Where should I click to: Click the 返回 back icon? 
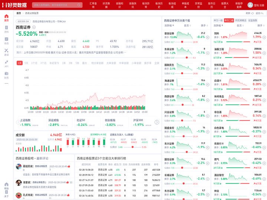click(262, 13)
